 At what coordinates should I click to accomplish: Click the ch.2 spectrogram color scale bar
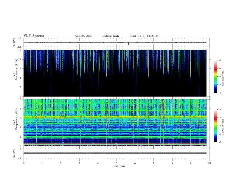click(215, 126)
